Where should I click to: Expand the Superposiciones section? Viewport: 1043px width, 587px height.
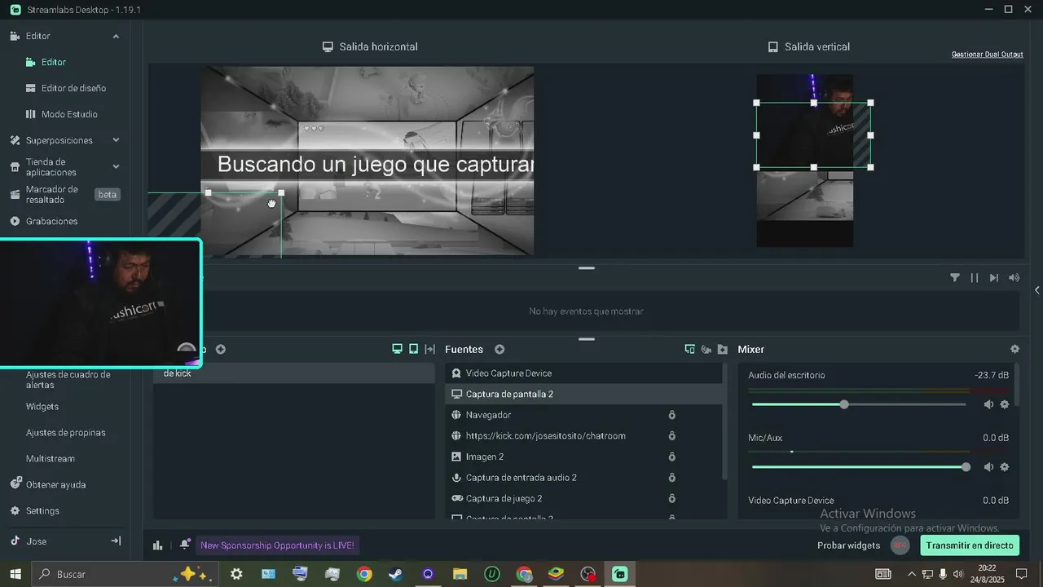116,140
